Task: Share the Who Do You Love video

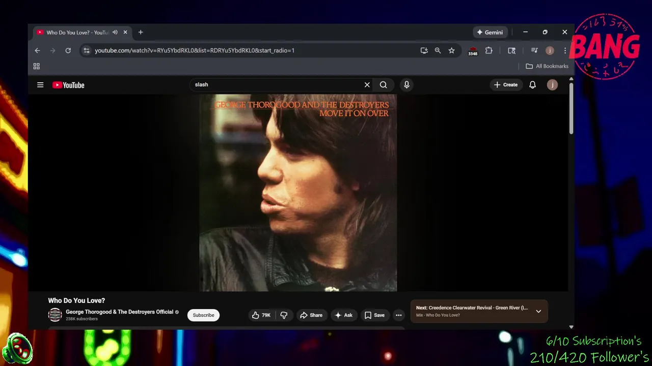Action: 311,315
